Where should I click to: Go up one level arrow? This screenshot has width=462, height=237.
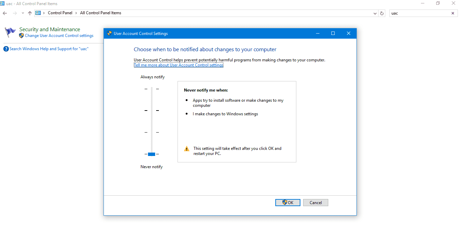30,13
